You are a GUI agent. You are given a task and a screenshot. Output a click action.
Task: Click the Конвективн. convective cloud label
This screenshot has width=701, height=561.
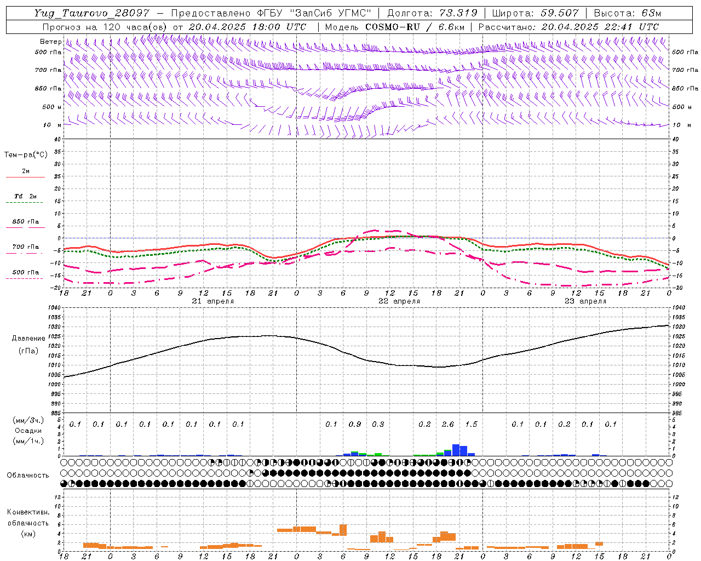click(28, 512)
